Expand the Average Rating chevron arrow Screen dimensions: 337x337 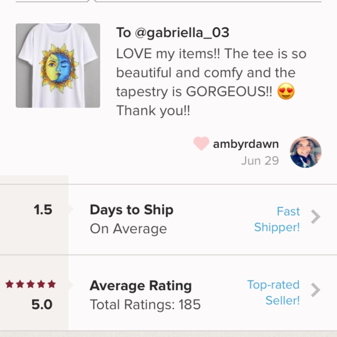[x=315, y=290]
